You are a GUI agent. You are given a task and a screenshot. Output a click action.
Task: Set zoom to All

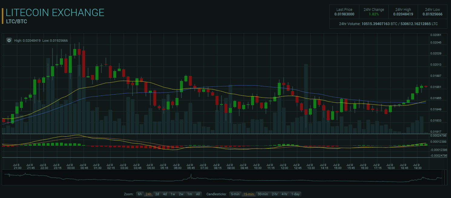click(x=198, y=194)
